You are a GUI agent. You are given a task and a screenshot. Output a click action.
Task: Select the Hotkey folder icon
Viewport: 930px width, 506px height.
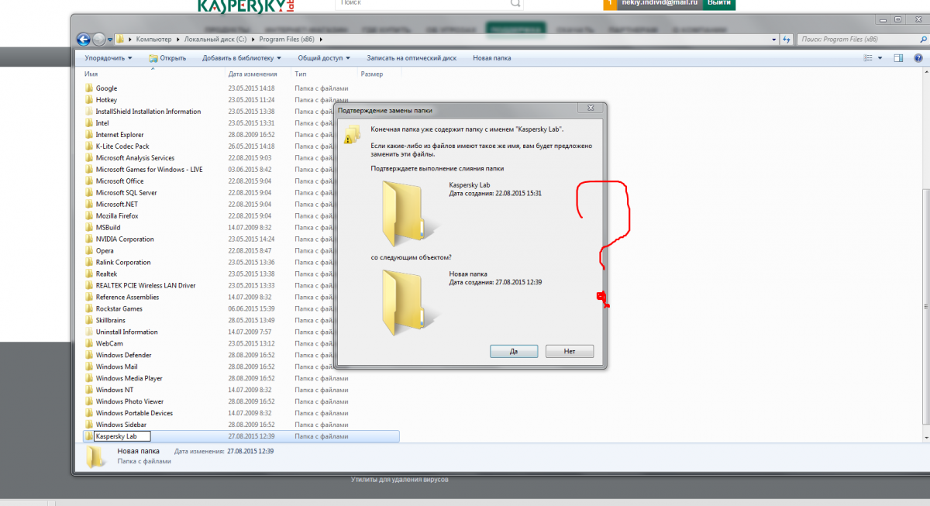point(89,100)
